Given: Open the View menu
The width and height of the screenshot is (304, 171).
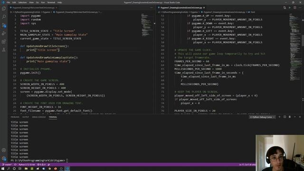Looking at the screenshot, I should pos(31,2).
